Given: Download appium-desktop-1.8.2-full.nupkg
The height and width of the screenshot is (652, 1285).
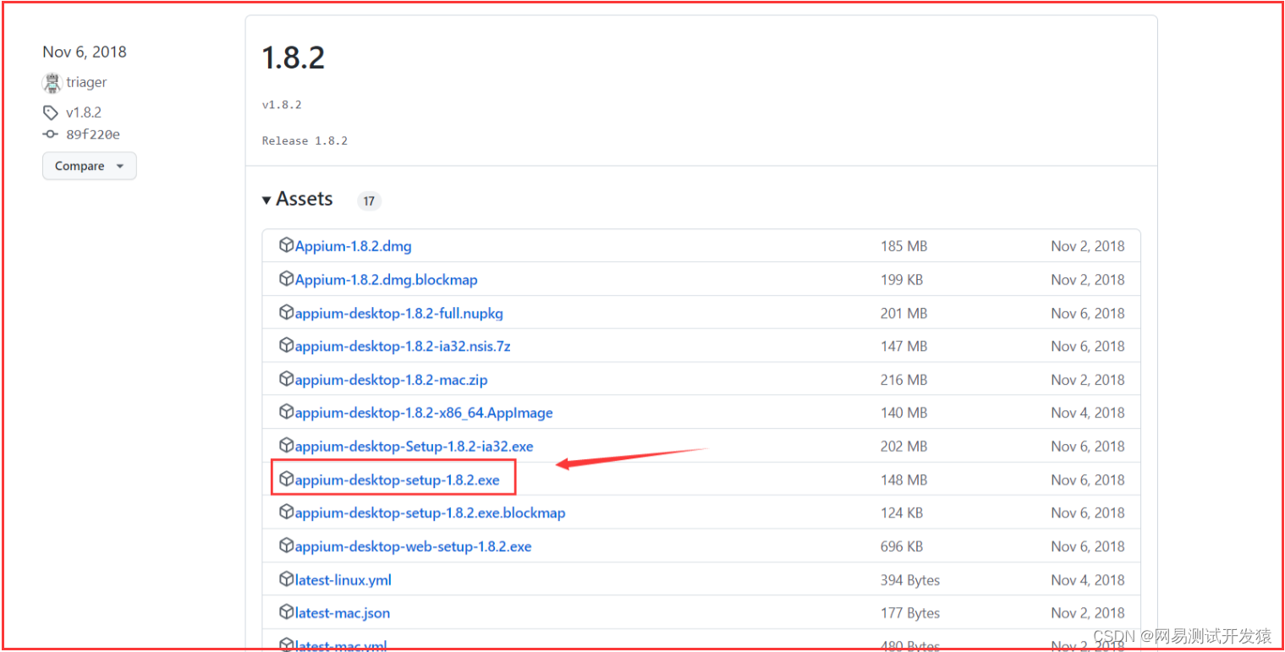Looking at the screenshot, I should [399, 313].
